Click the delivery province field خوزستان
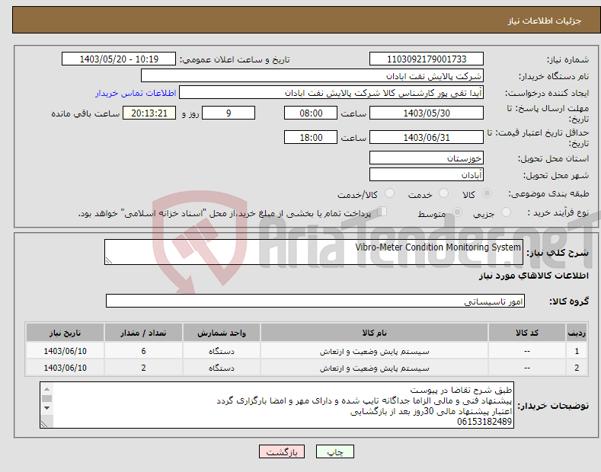The width and height of the screenshot is (601, 472). tap(427, 158)
